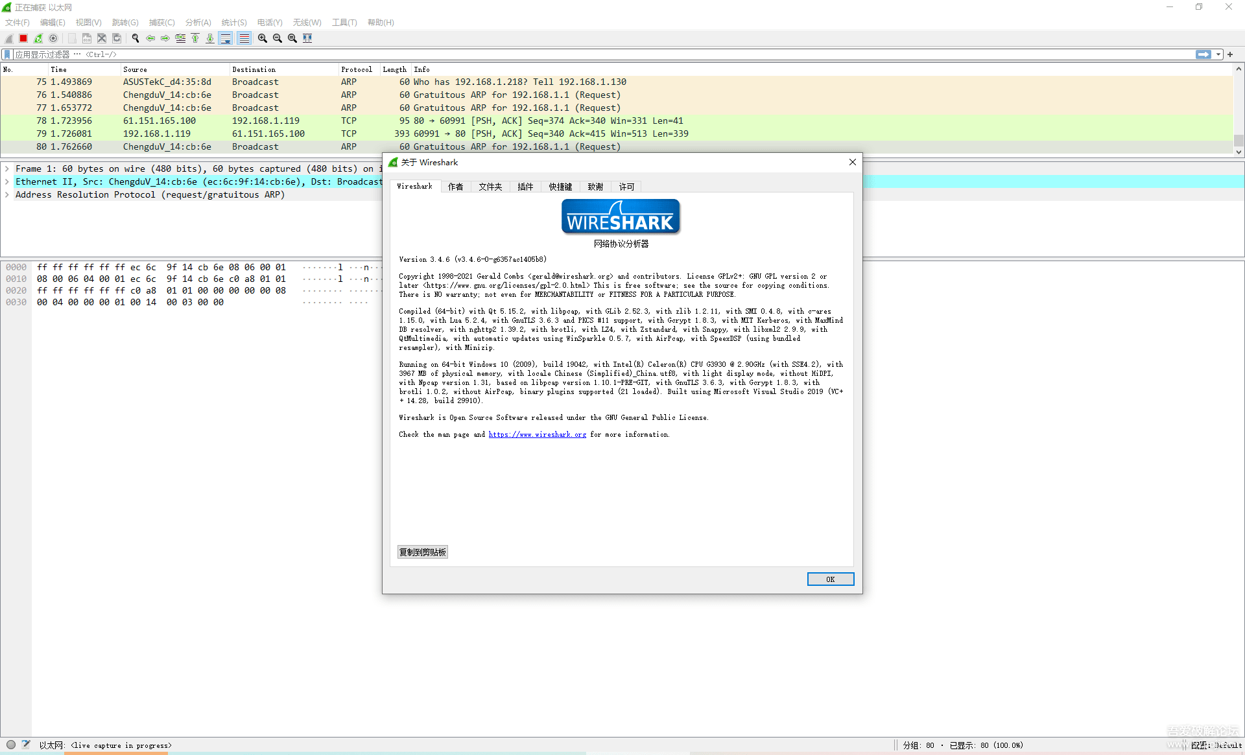Select packet 75 from ASUSTekC_d4:35:8d
1245x755 pixels.
click(x=616, y=82)
